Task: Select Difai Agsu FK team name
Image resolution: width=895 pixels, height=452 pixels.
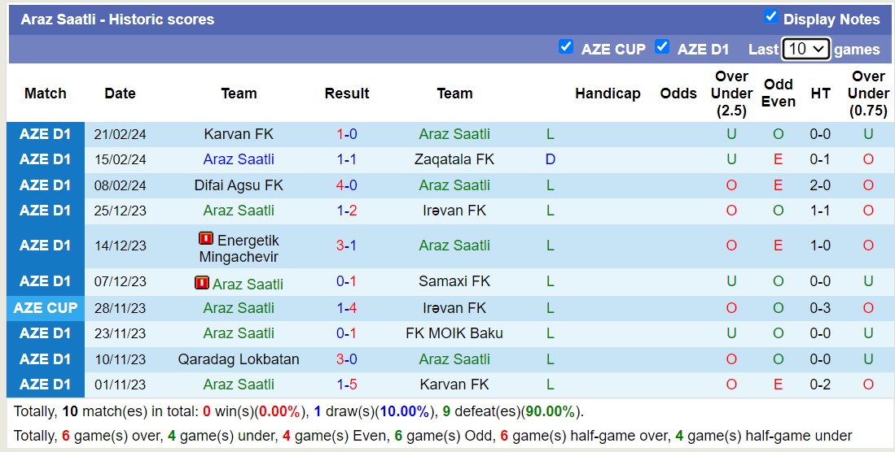Action: pos(239,185)
